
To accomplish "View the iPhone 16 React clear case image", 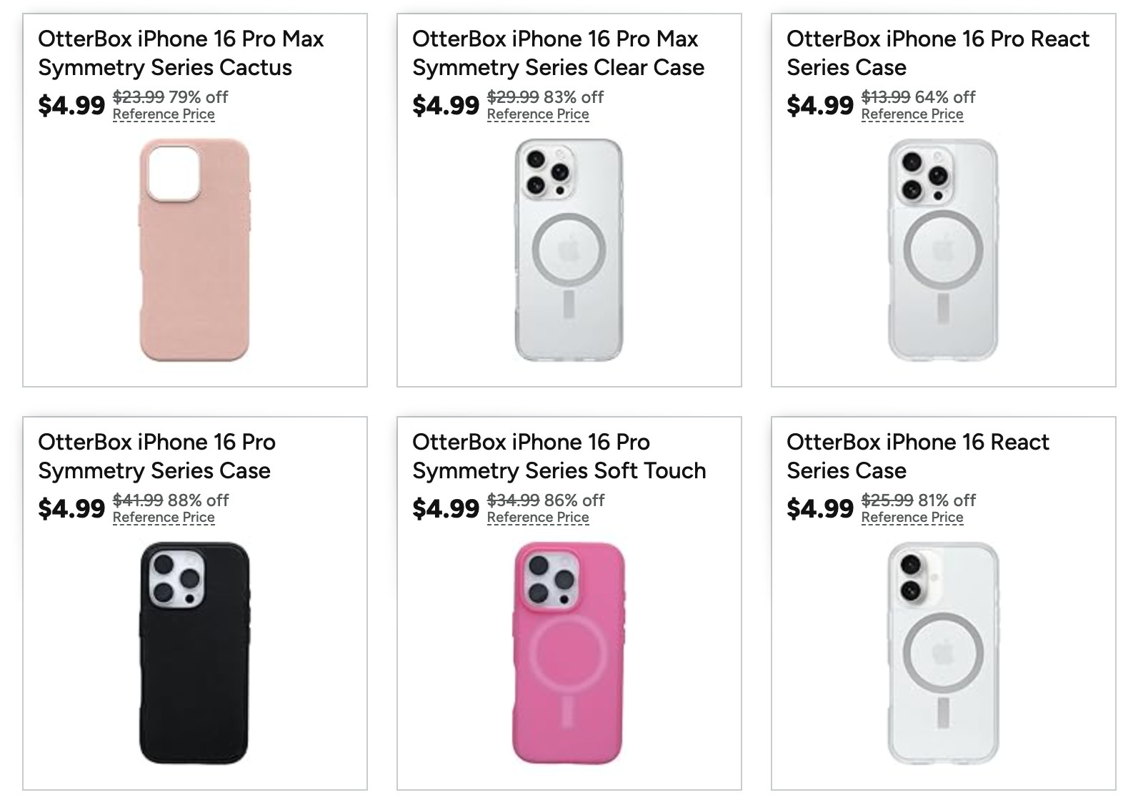I will pos(943,653).
